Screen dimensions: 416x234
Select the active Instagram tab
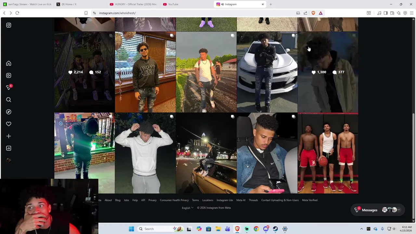240,4
